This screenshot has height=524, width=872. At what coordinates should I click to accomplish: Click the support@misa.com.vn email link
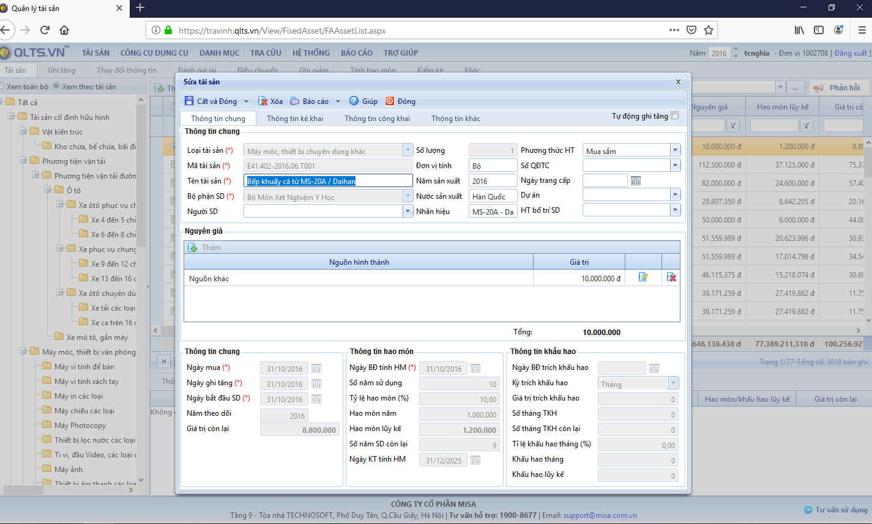pos(600,515)
